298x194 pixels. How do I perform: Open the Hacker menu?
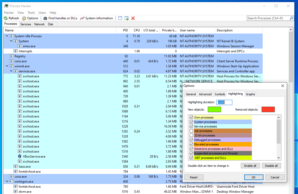9,13
